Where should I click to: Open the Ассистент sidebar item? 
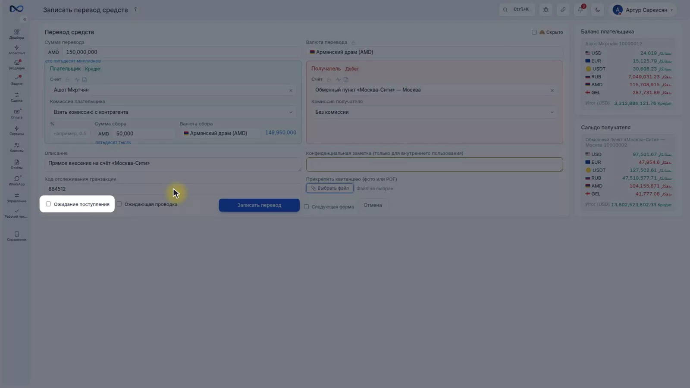click(16, 50)
